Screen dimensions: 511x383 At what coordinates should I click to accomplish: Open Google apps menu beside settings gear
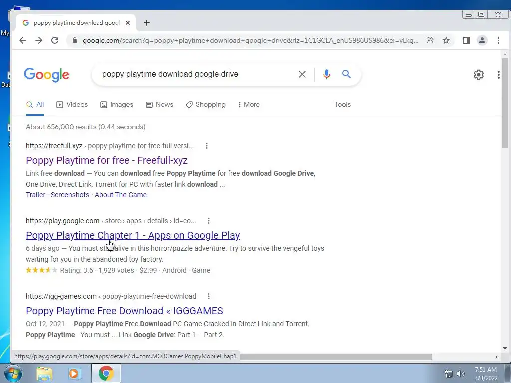point(499,75)
